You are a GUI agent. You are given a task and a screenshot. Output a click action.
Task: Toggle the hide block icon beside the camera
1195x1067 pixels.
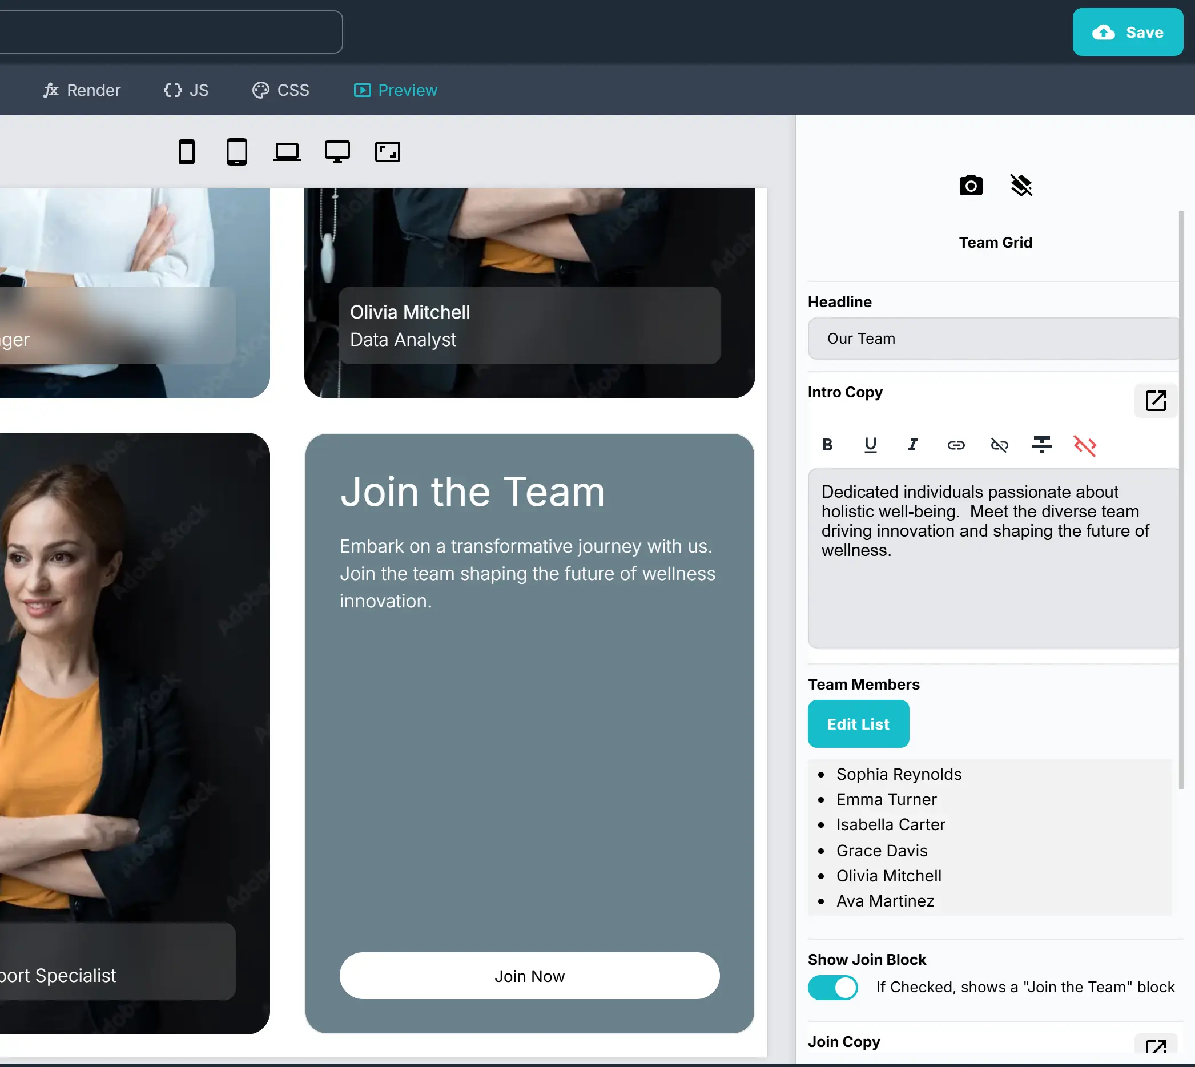click(1021, 186)
